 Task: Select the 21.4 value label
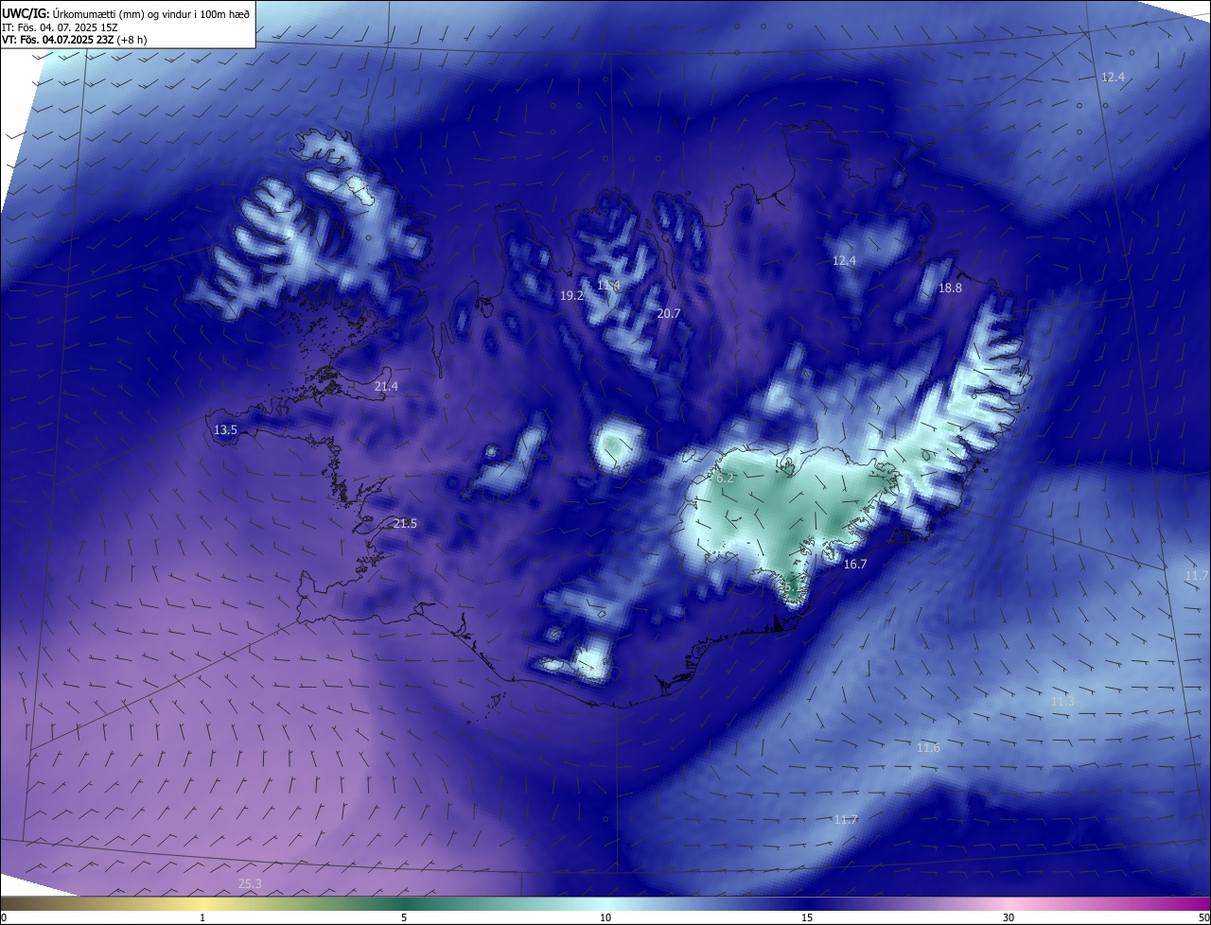[x=386, y=387]
